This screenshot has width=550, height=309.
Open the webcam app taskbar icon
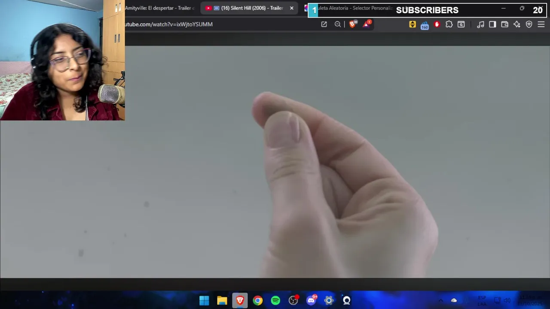[x=347, y=300]
